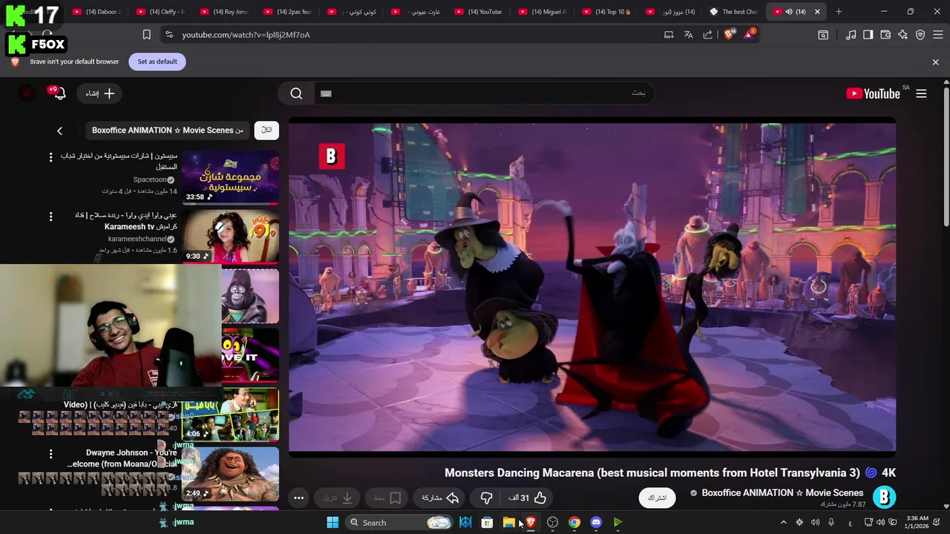Switch to the Miguel tab
Viewport: 950px width, 534px height.
tap(543, 12)
